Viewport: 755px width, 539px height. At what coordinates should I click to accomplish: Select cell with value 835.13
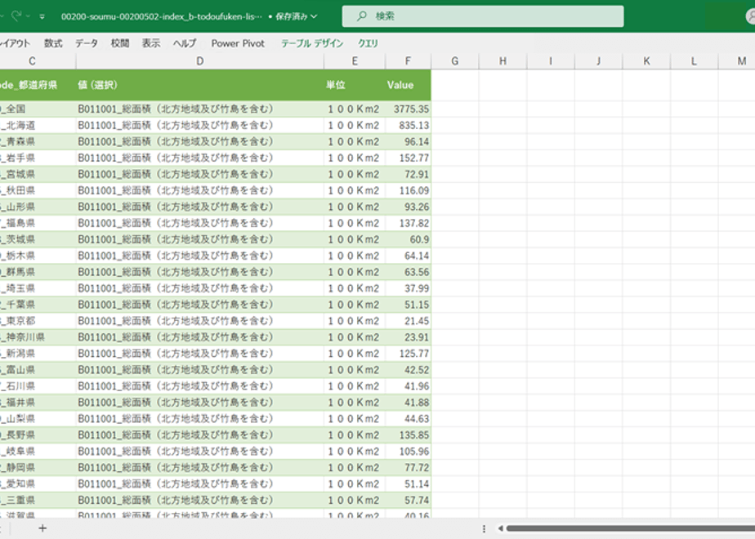[408, 126]
